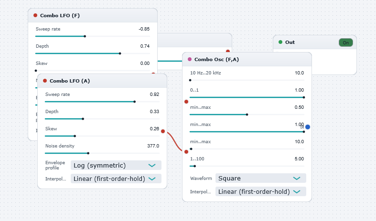Select the blue output port of Combo Osc

tap(308, 127)
